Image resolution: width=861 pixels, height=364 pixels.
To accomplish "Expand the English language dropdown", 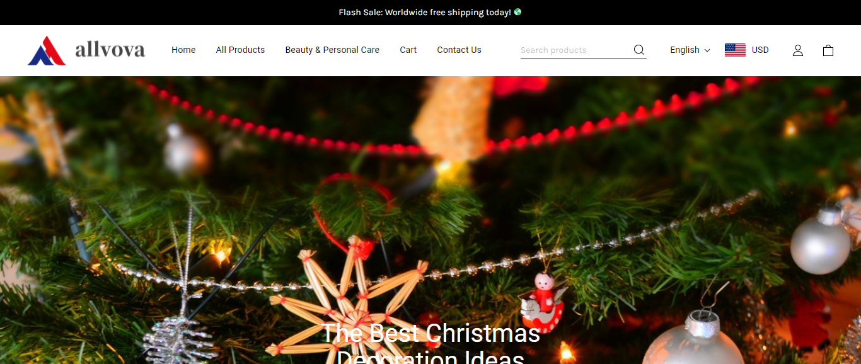I will [690, 50].
